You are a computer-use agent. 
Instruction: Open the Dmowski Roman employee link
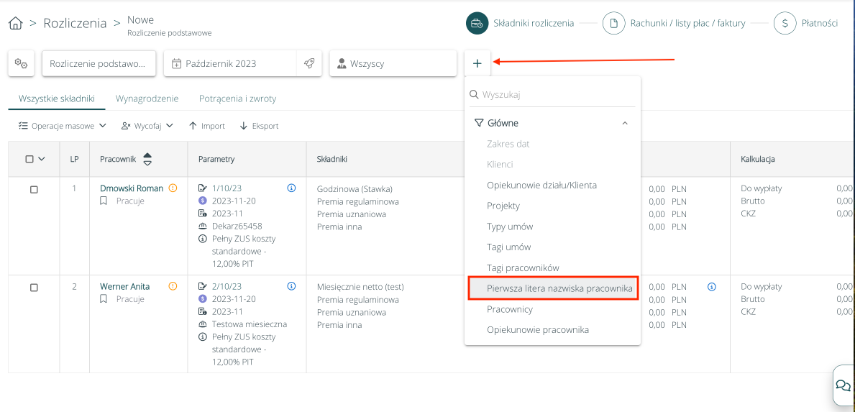click(132, 188)
